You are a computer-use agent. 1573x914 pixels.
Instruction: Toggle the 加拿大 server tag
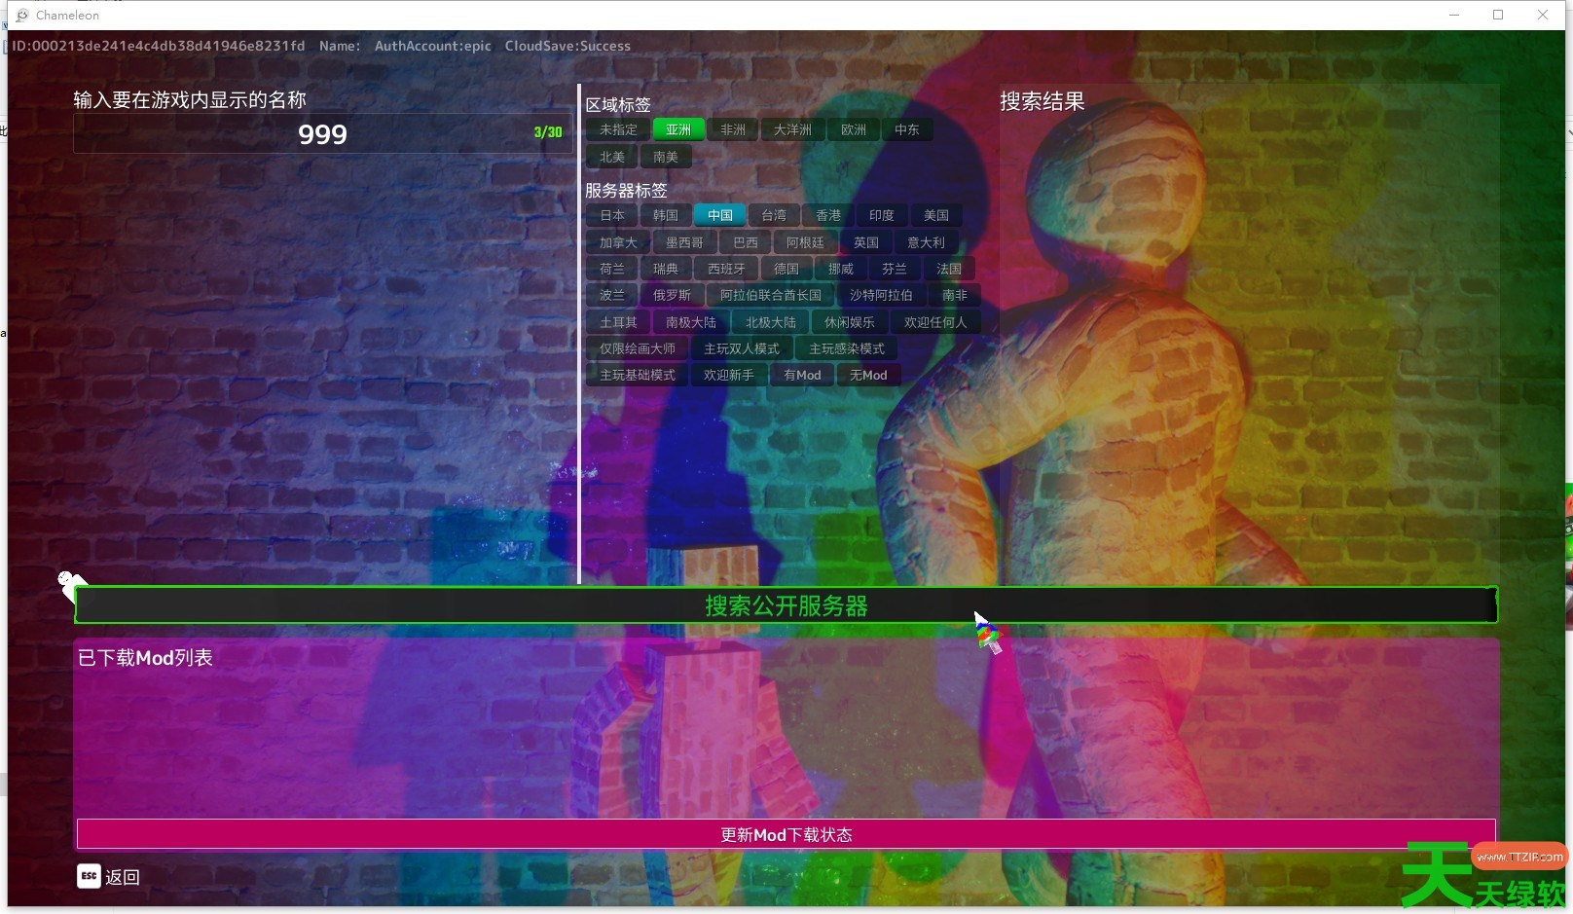coord(618,242)
